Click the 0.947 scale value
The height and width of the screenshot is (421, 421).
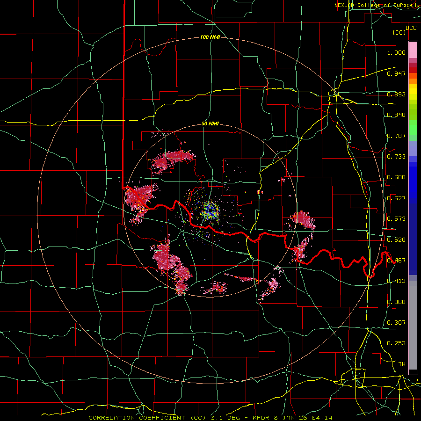tap(396, 73)
